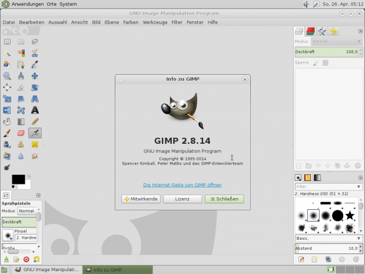Switch to the Undo History tab
The image size is (365, 274).
334,31
